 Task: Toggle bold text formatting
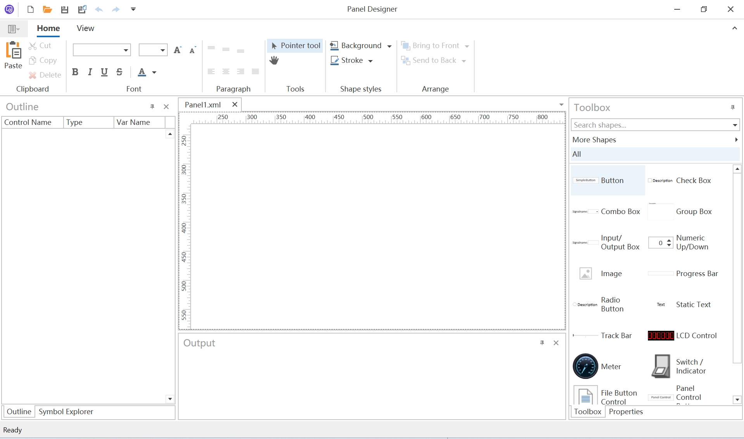point(75,72)
